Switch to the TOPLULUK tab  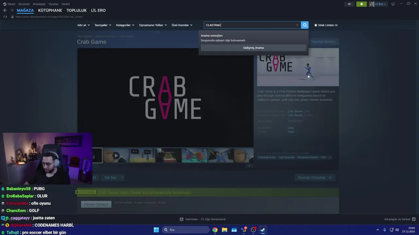click(77, 10)
